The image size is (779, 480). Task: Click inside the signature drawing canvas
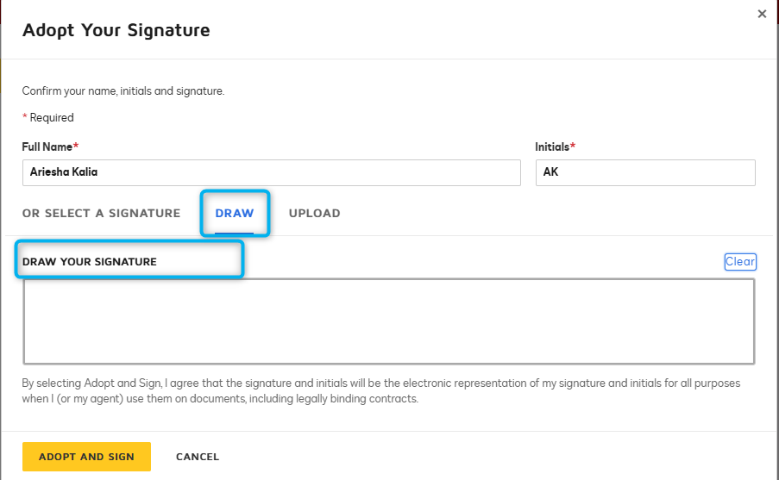[389, 321]
